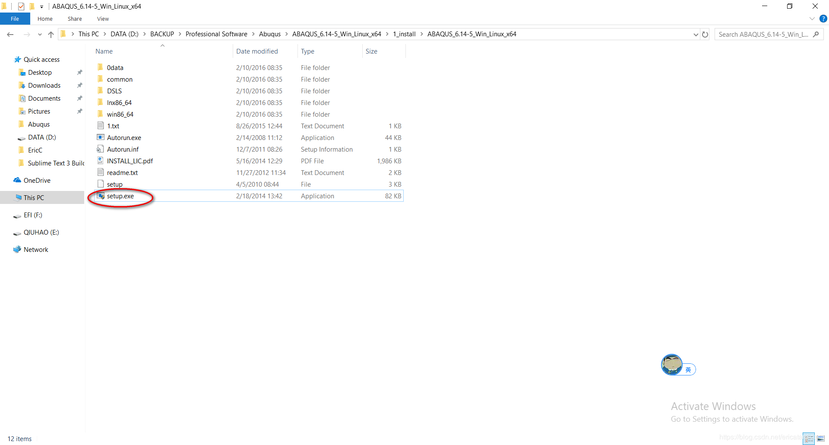Sort files by Date modified column

pos(257,51)
